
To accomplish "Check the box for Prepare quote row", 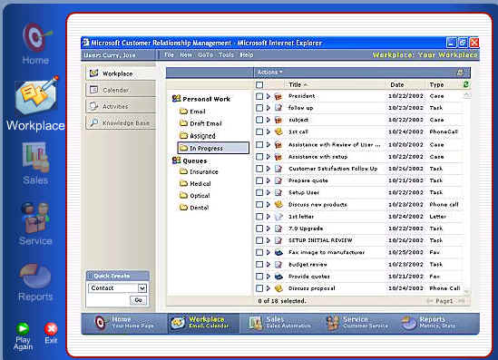I will 259,180.
